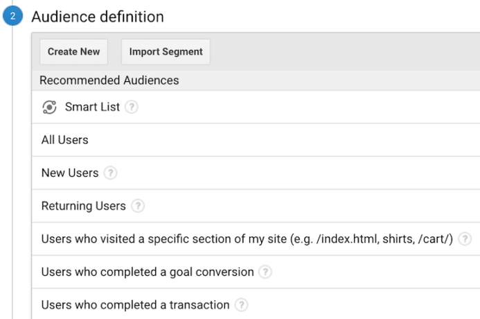Open help for specific section audience
Screen dimensions: 480x319
pos(465,239)
